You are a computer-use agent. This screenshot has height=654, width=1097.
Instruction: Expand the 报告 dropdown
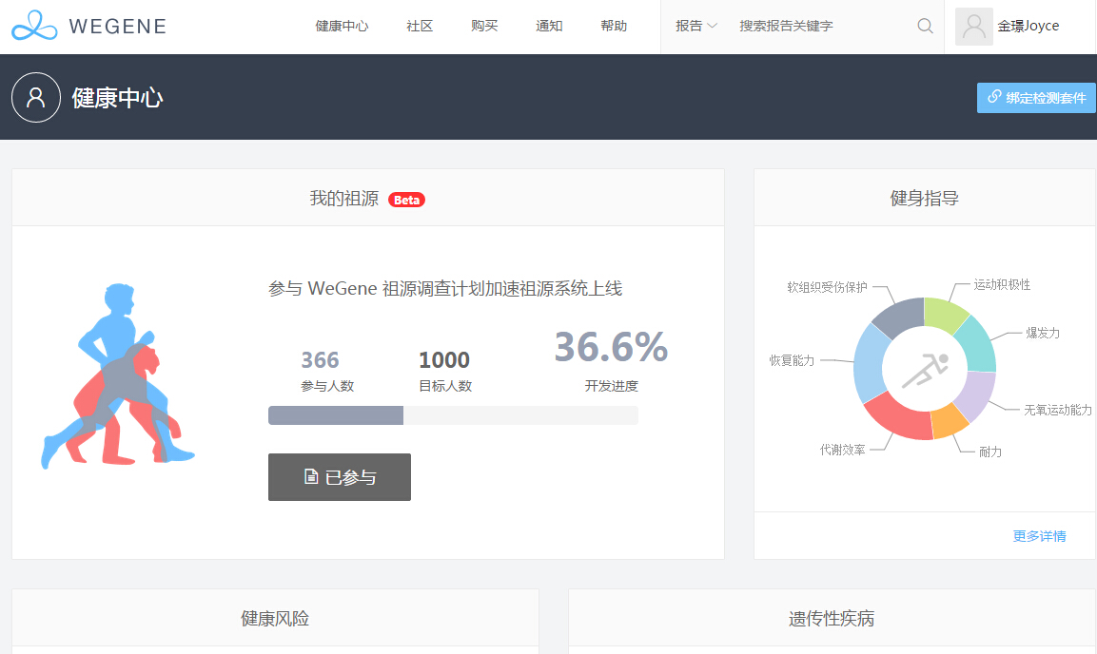click(695, 26)
